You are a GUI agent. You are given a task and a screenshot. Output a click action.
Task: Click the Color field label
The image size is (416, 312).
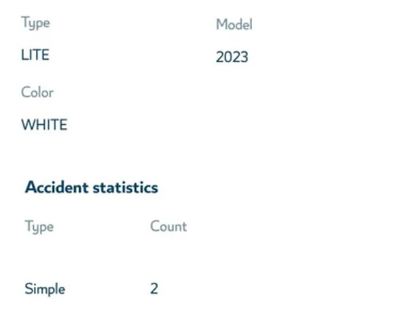coord(37,92)
